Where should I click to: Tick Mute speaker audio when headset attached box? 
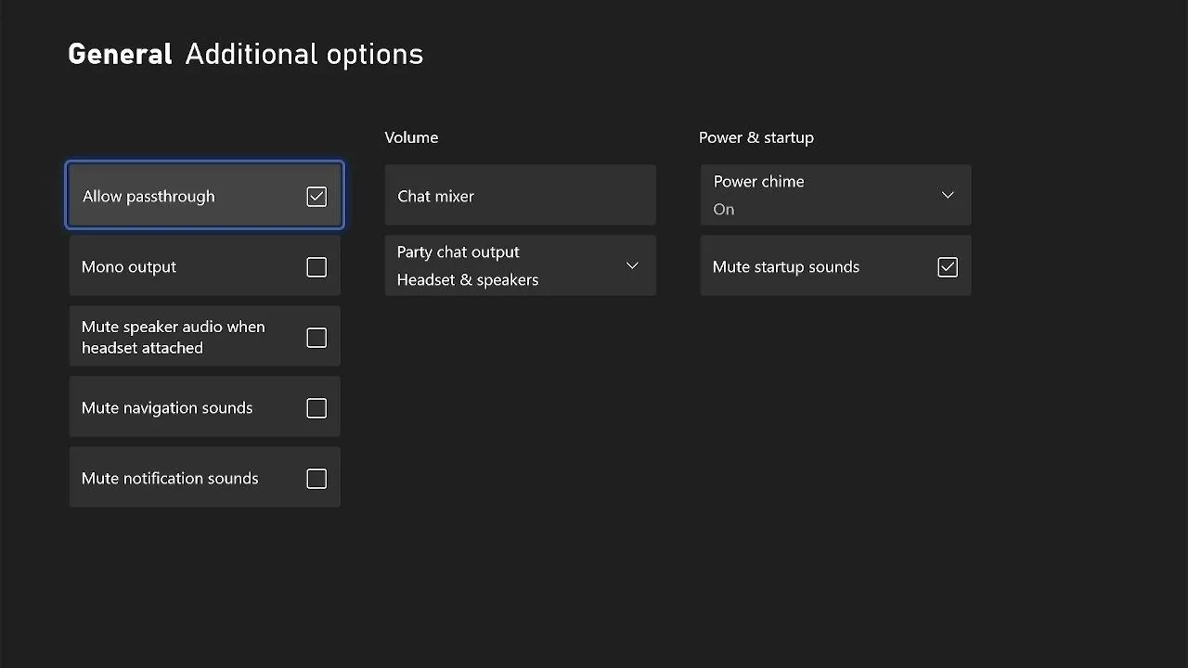click(316, 338)
